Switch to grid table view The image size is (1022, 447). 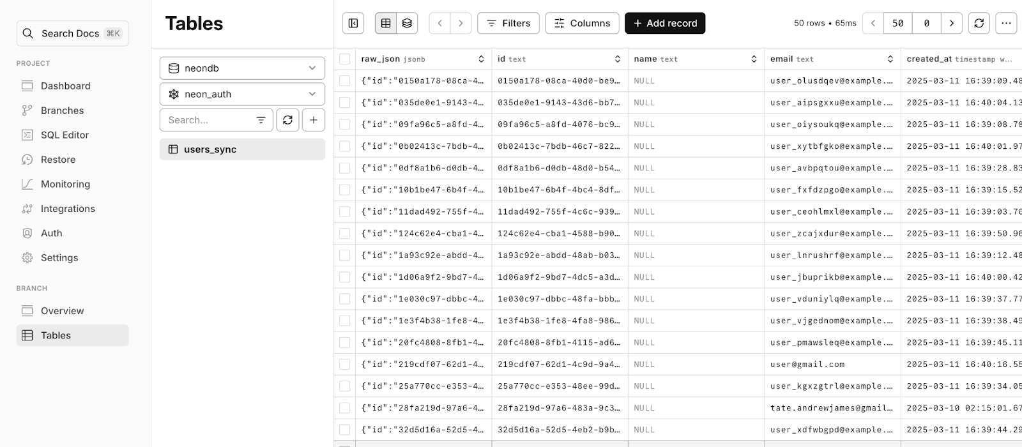tap(386, 23)
